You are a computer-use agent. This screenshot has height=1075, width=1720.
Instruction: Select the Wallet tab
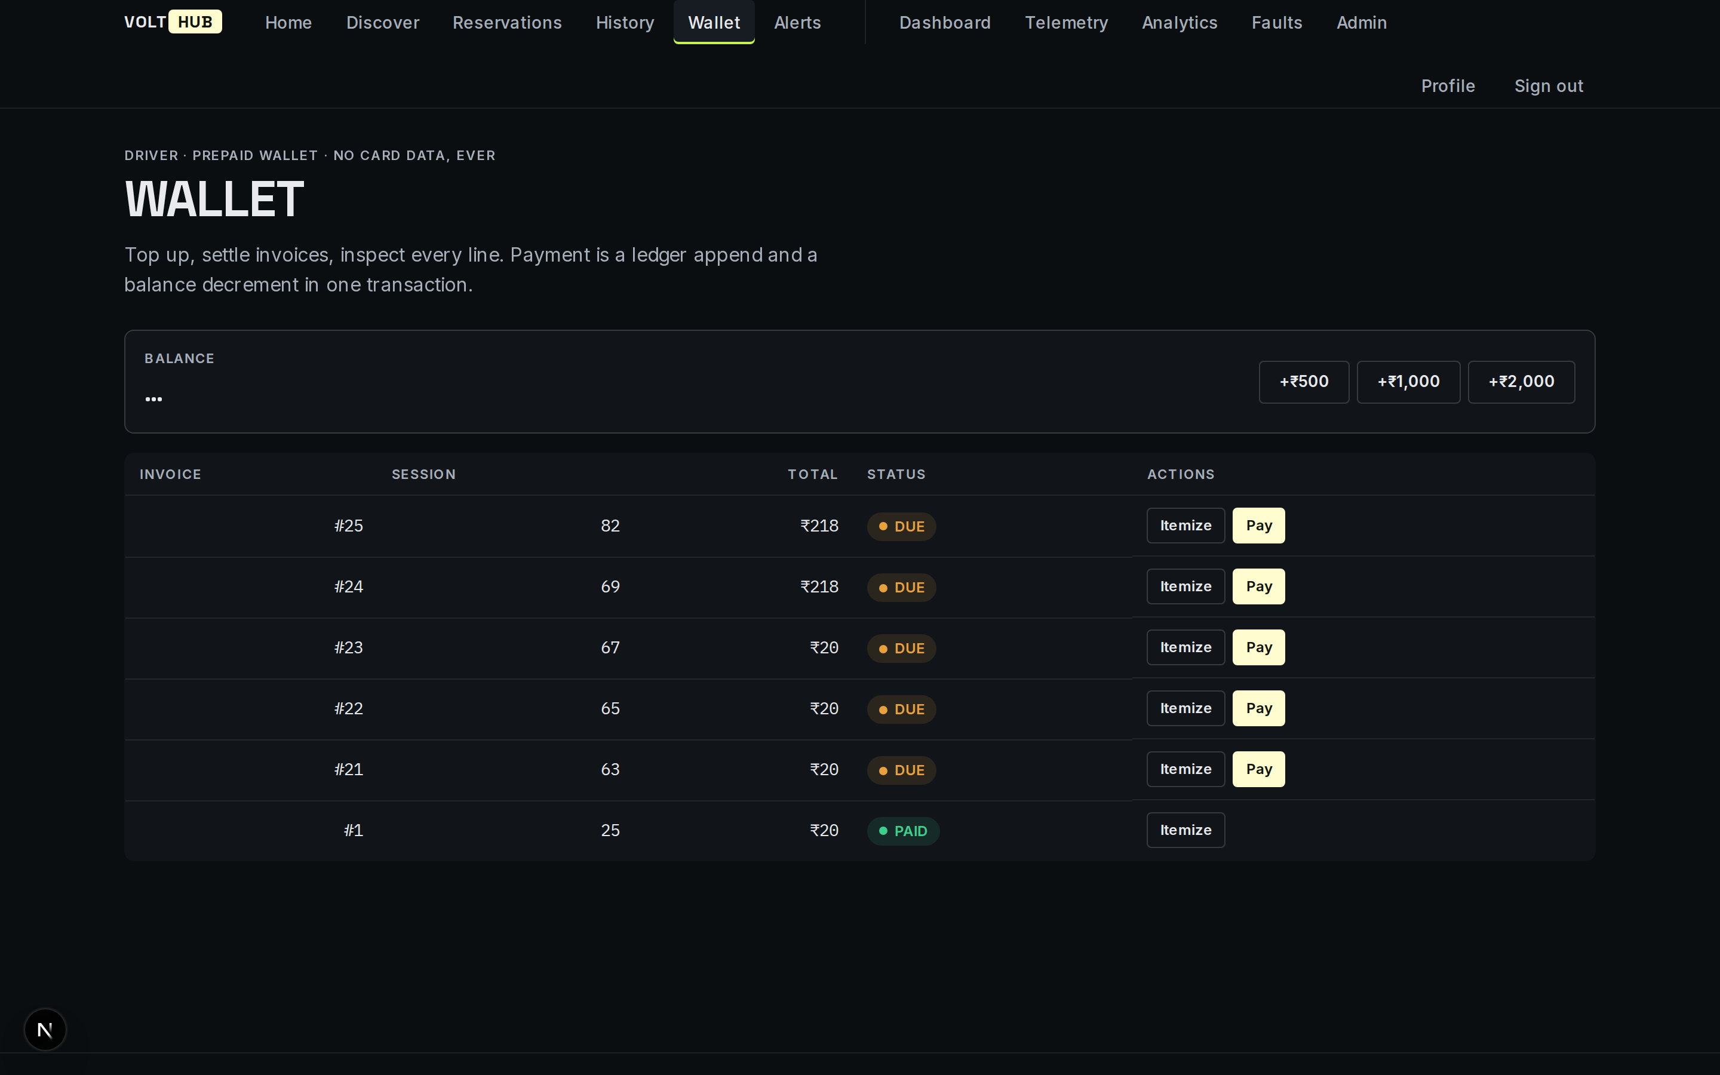coord(714,23)
